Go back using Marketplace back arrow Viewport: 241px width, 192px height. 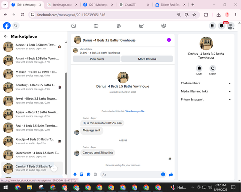(6, 36)
